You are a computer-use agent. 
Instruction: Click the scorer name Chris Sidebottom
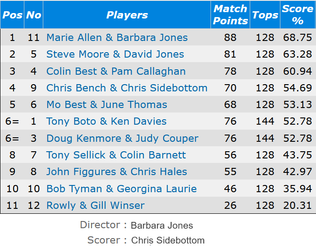(168, 240)
